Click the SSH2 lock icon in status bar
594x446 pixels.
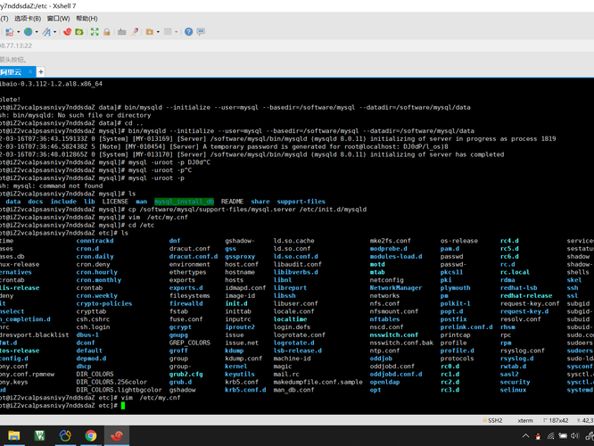[x=485, y=420]
